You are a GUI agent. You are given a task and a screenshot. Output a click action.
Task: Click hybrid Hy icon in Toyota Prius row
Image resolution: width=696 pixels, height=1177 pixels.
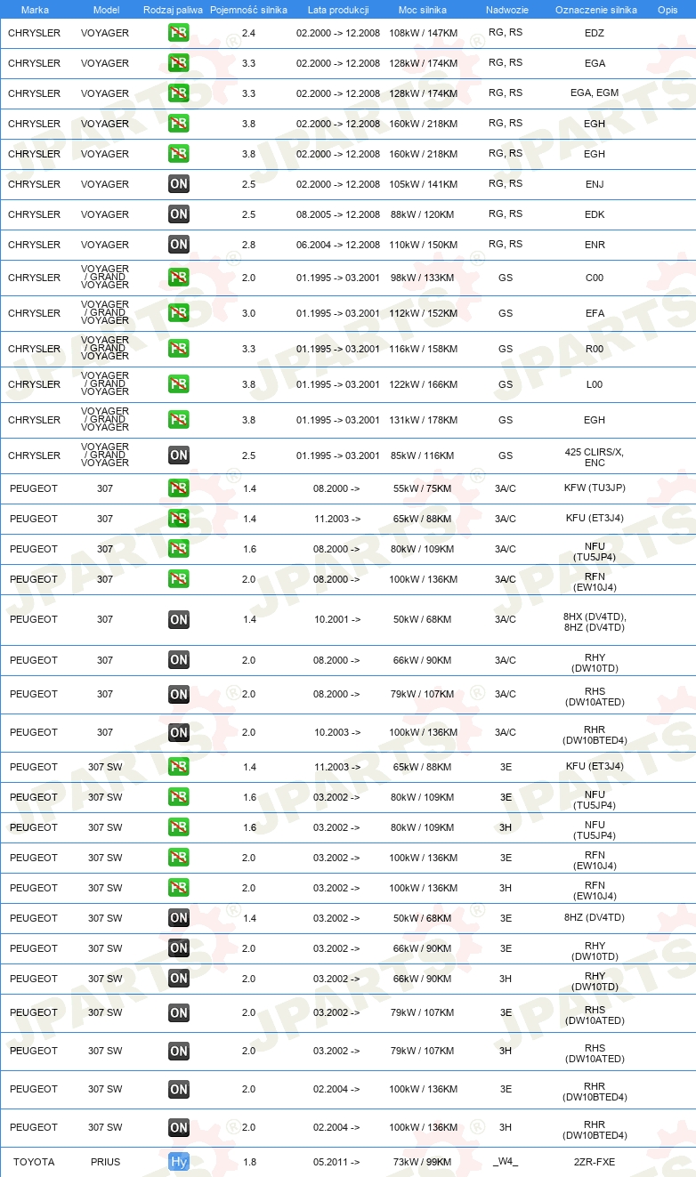click(179, 1162)
